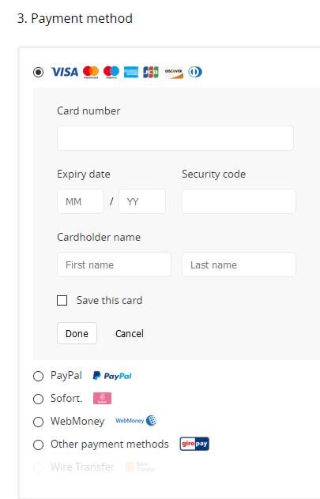
Task: Click the Cancel link
Action: pyautogui.click(x=130, y=333)
